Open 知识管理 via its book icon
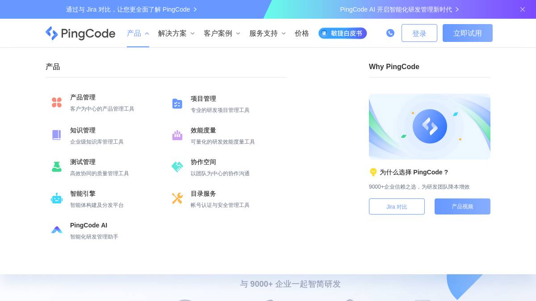Viewport: 536px width, 301px height. (x=57, y=135)
